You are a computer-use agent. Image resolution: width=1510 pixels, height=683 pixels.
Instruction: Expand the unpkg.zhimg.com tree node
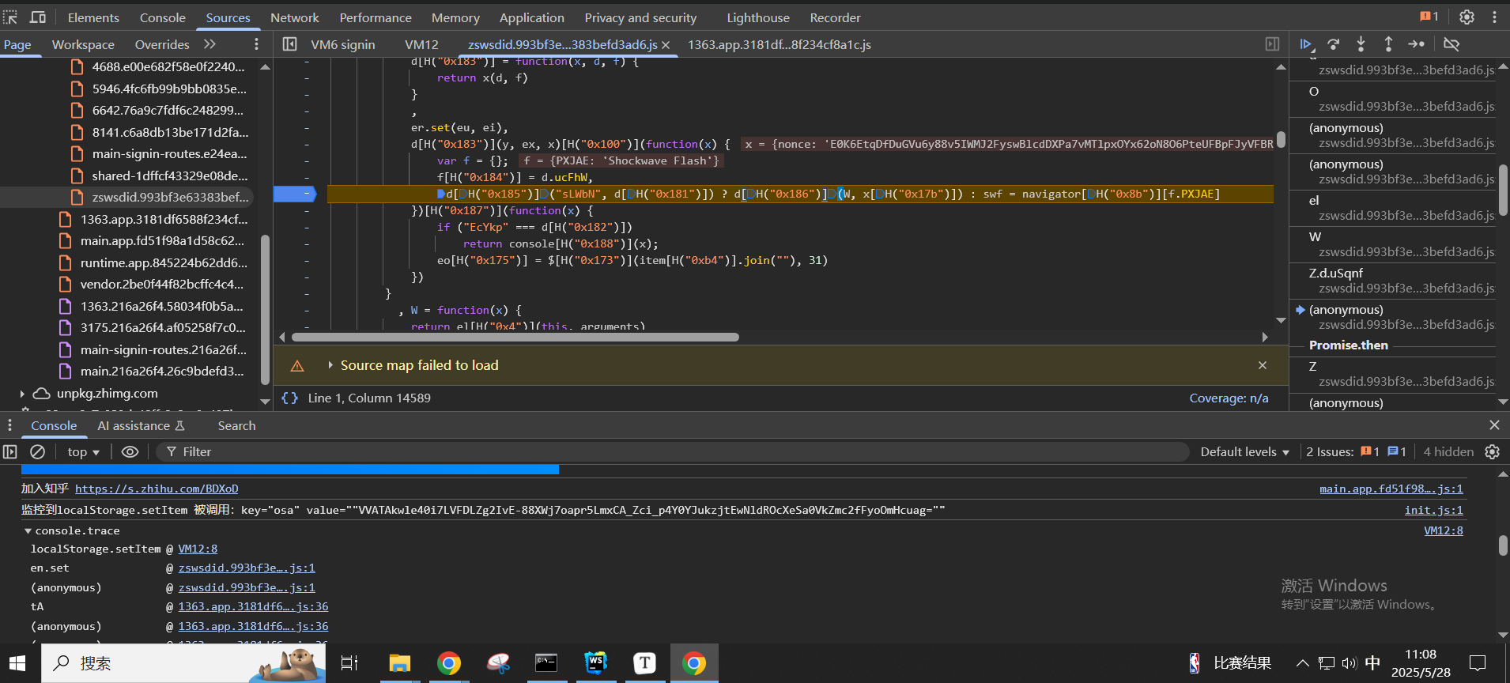coord(22,394)
